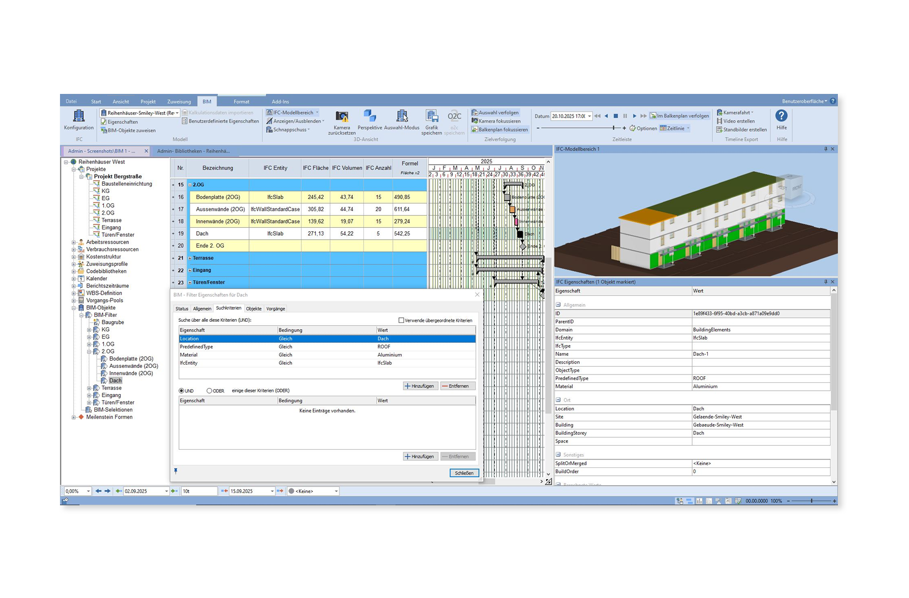The width and height of the screenshot is (909, 598).
Task: Open the Reihenhäuser-Smiley-West model dropdown
Action: coord(177,113)
